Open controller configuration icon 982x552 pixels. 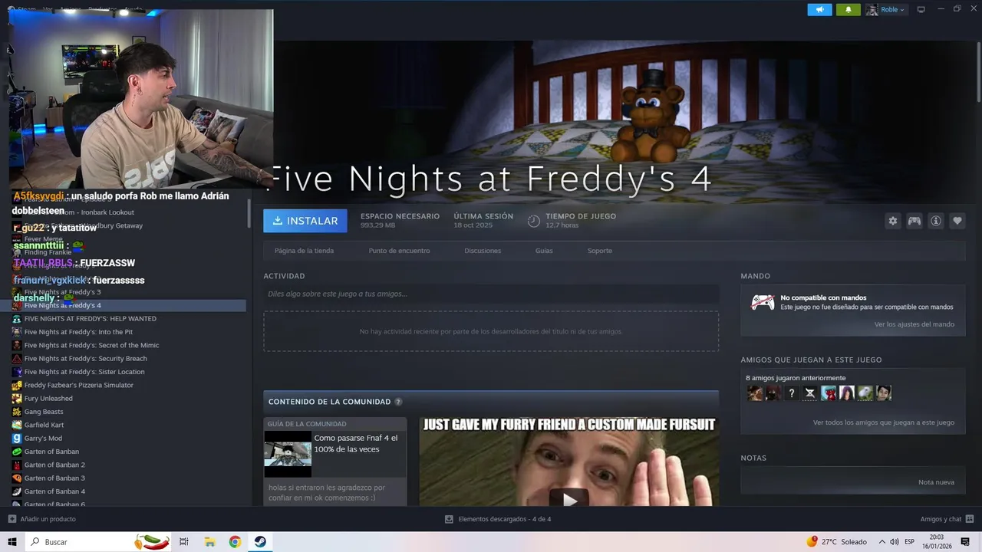[914, 221]
